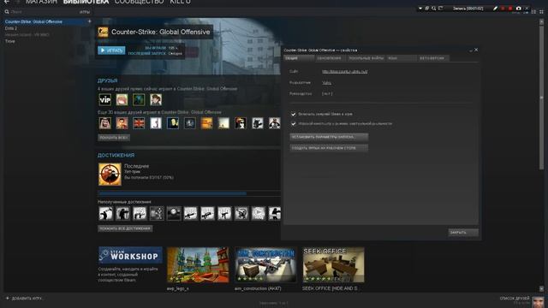Click the Показать все достижения button
The image size is (548, 308).
(x=125, y=228)
